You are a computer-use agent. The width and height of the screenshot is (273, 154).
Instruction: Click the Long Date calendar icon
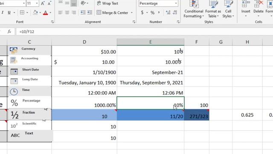click(14, 81)
